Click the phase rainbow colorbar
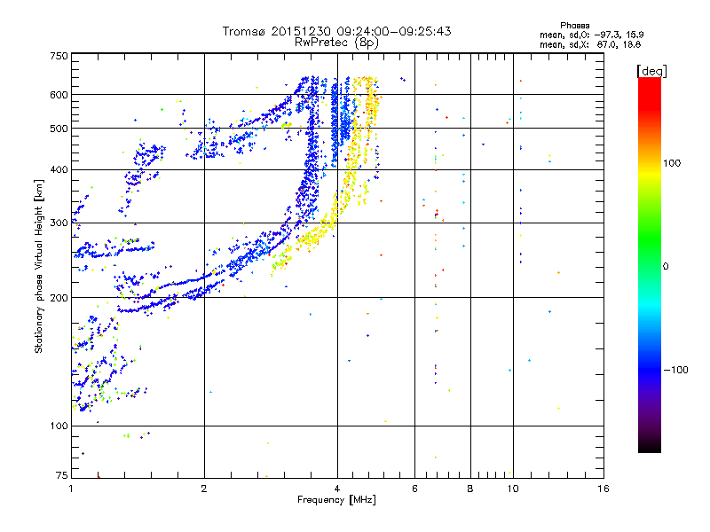Image resolution: width=710 pixels, height=532 pixels. click(x=650, y=264)
